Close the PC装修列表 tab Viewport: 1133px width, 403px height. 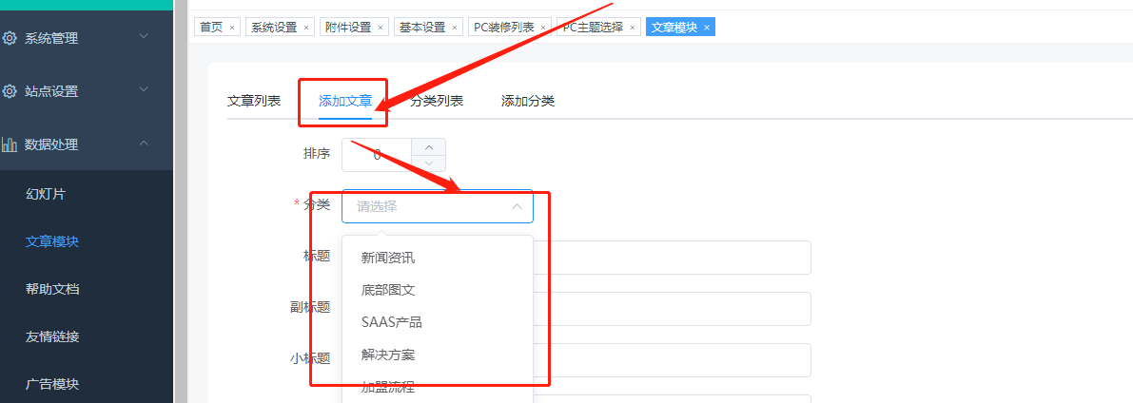(543, 28)
